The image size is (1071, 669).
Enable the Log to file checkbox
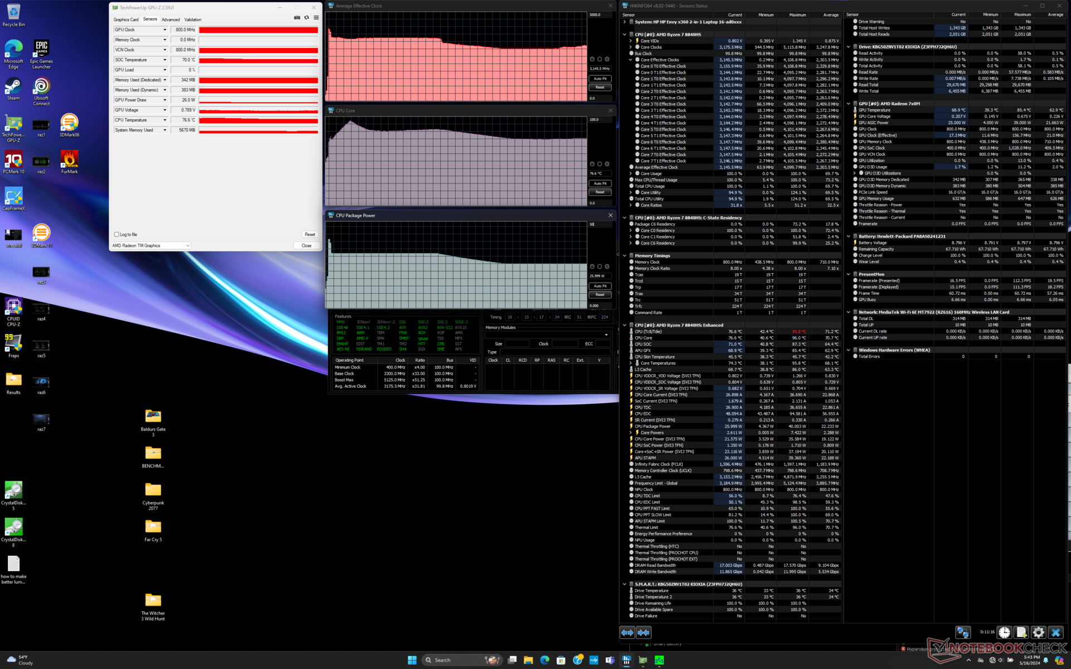(x=117, y=235)
